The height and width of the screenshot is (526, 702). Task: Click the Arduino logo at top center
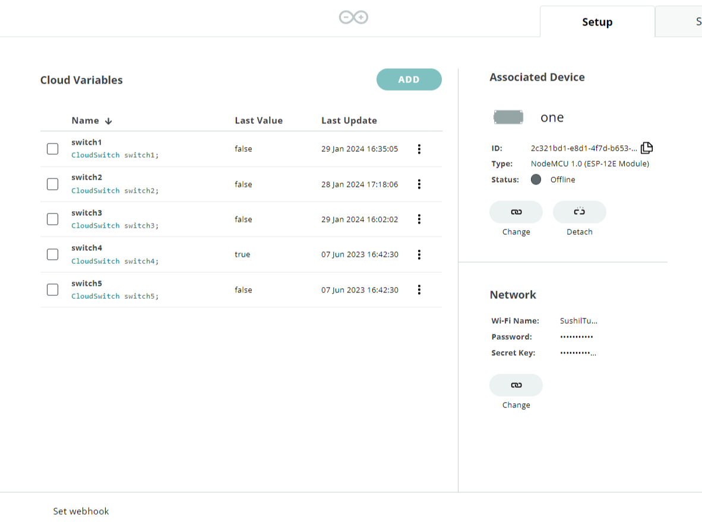pos(353,17)
